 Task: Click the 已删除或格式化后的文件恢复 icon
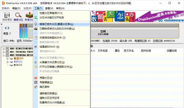36,29
